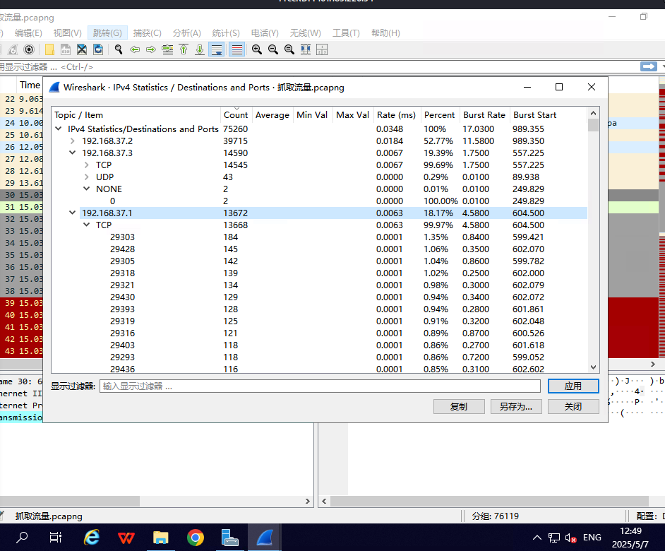Click the 关闭 close button
The width and height of the screenshot is (665, 551).
click(573, 407)
